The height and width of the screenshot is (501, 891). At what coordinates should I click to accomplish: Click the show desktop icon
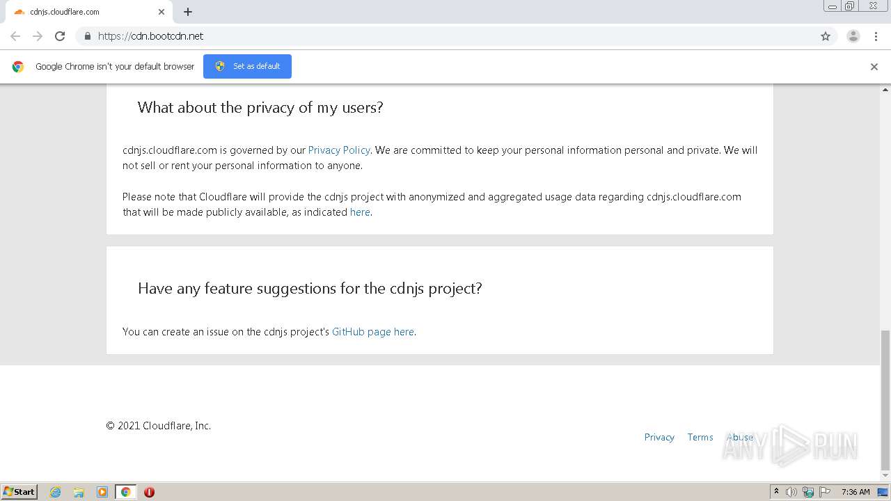coord(883,492)
